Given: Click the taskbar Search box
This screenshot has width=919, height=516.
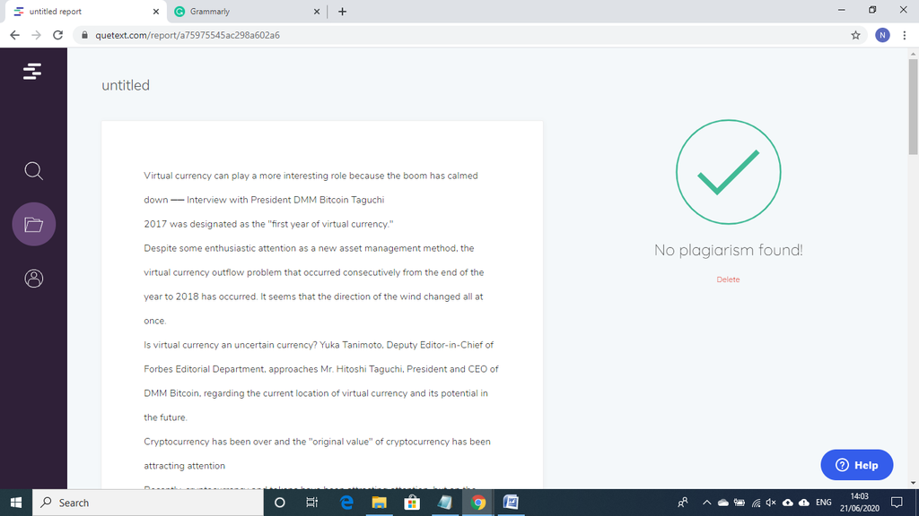Looking at the screenshot, I should click(148, 503).
